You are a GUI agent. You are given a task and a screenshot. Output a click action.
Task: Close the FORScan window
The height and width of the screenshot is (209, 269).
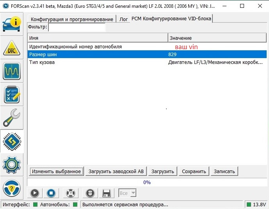tap(260, 6)
